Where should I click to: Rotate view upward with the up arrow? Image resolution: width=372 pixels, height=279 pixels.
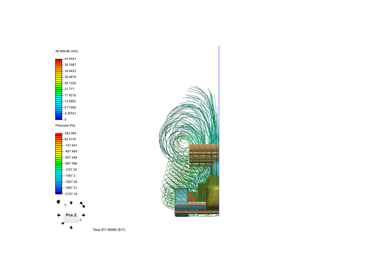click(71, 203)
